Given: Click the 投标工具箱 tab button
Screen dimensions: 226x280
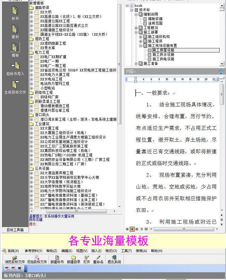Looking at the screenshot, I should pos(15,230).
